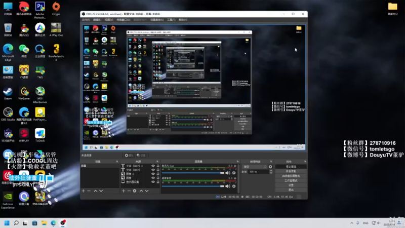Pop out the 混音器 dock panel

point(237,162)
